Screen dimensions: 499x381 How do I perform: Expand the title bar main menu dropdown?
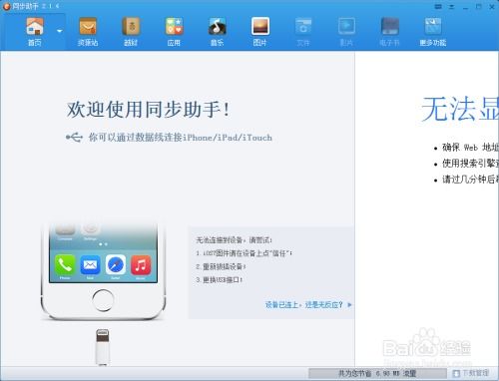pyautogui.click(x=451, y=6)
